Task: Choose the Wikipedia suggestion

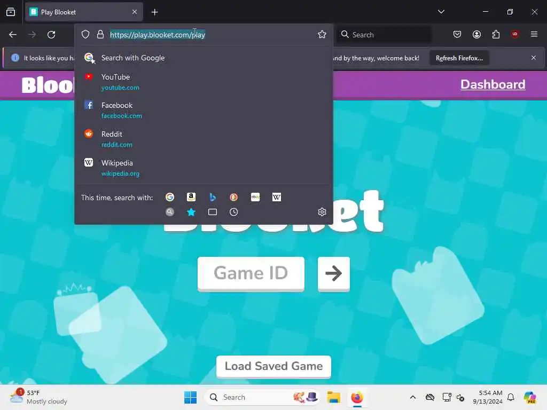Action: pos(204,168)
